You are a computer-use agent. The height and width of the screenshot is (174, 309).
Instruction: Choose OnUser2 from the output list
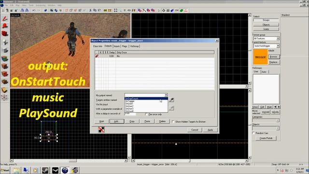pos(146,106)
